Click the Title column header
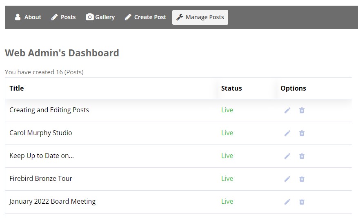 (17, 88)
